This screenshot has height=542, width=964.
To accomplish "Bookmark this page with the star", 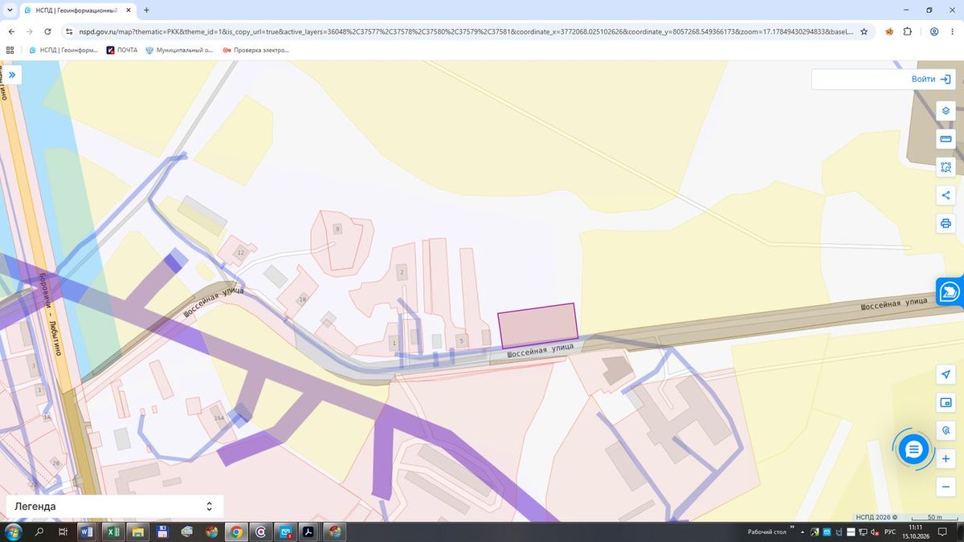I will (x=864, y=32).
